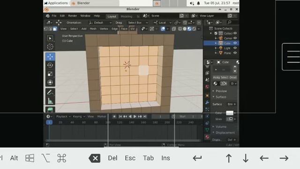Open the UV menu in viewport header

coord(133,29)
